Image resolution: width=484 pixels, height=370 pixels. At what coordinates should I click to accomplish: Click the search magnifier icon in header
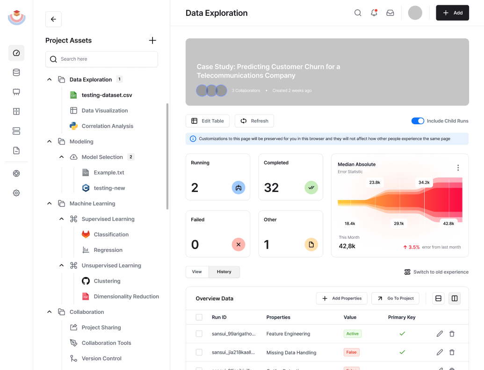pyautogui.click(x=358, y=13)
